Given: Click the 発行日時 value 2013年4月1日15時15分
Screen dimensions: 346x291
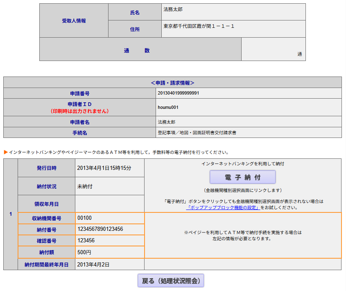Looking at the screenshot, I should click(x=104, y=168).
